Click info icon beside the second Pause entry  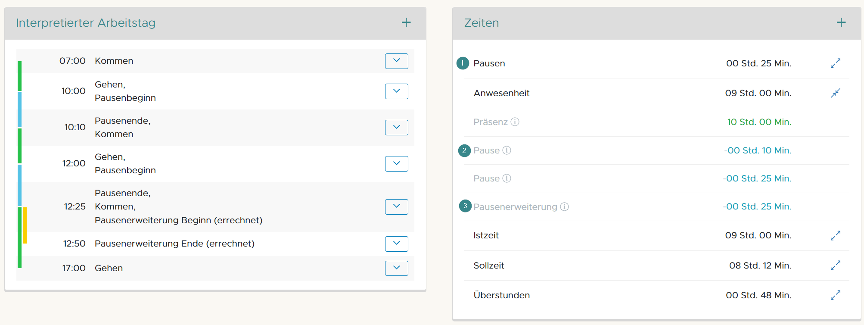tap(507, 178)
